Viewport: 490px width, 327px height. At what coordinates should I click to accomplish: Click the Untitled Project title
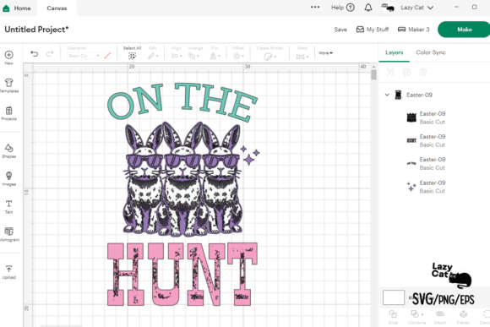click(36, 30)
